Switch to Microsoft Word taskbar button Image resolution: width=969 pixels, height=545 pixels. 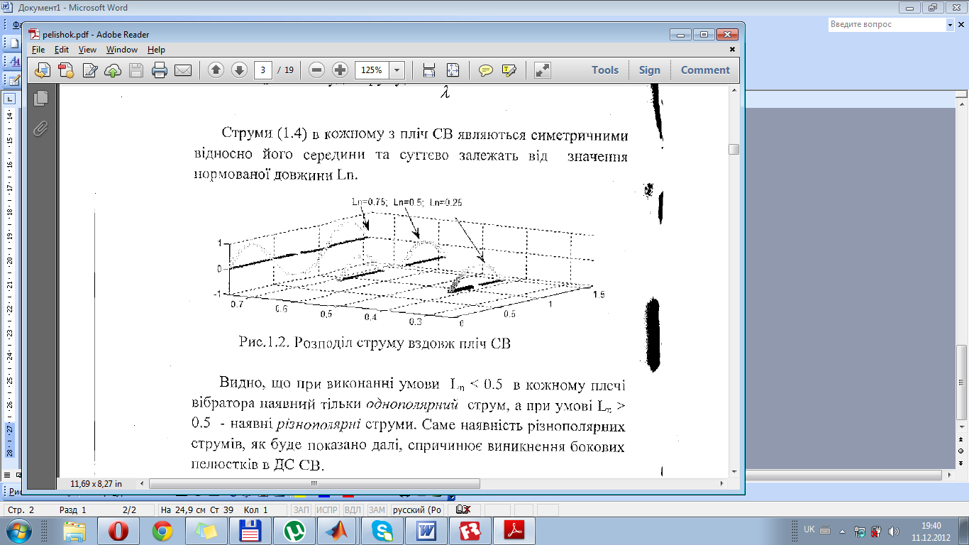click(426, 531)
